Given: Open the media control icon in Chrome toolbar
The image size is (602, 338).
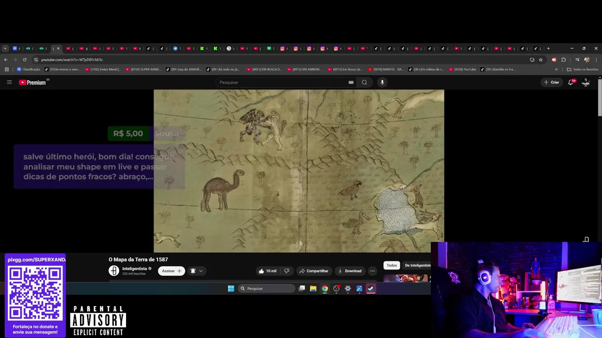Looking at the screenshot, I should pos(577,60).
